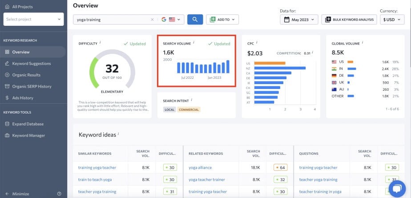Click the Organic Results target icon
This screenshot has height=198, width=411.
[x=7, y=75]
